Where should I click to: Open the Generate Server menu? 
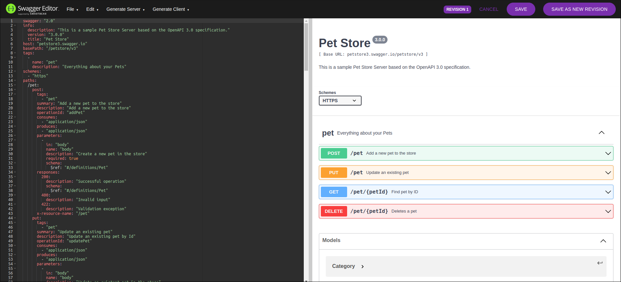[125, 9]
